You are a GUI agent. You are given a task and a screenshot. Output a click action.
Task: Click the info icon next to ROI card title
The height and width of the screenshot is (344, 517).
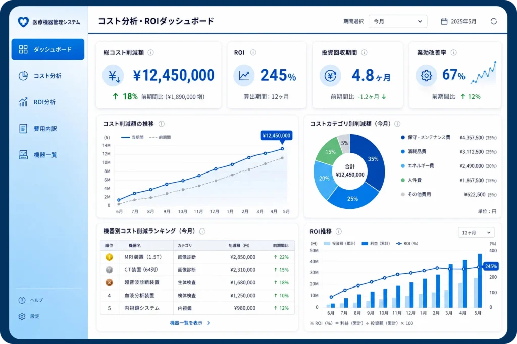pyautogui.click(x=253, y=53)
